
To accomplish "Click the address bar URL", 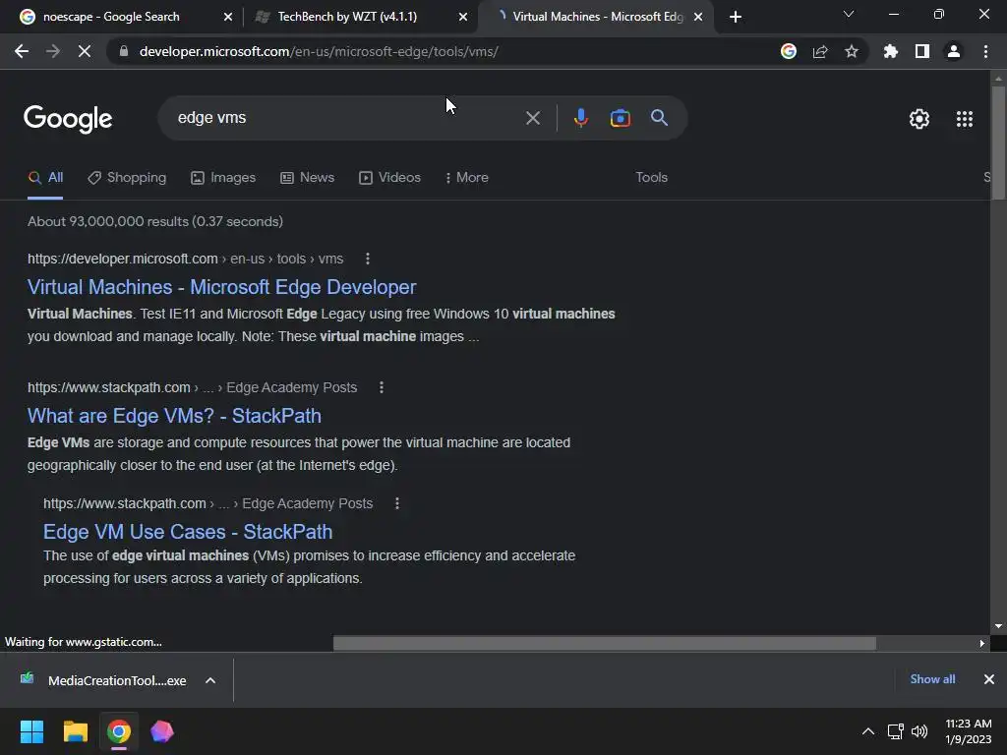I will [x=319, y=51].
